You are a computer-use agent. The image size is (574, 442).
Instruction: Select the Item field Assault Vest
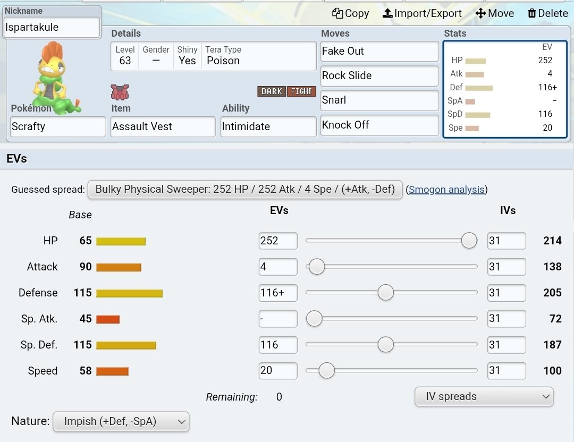tap(163, 126)
